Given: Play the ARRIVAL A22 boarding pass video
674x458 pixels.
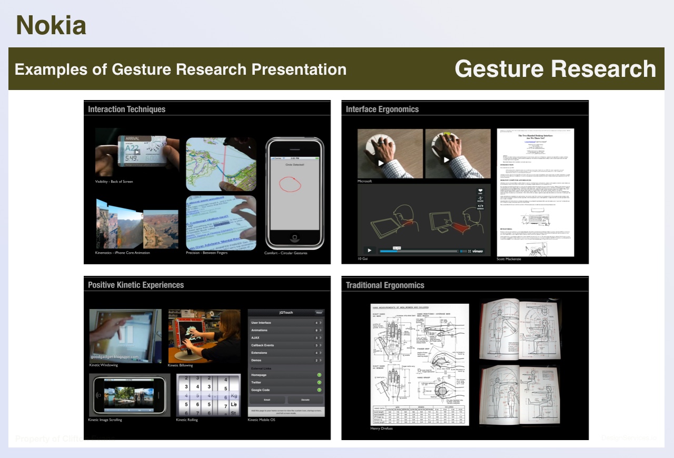Looking at the screenshot, I should pos(136,152).
